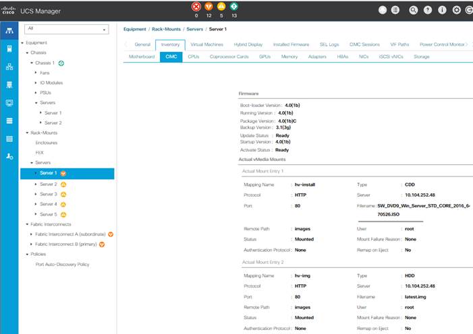Screen dimensions: 473x334
Task: Select Server 2 under Chassis 1
Action: pyautogui.click(x=53, y=123)
